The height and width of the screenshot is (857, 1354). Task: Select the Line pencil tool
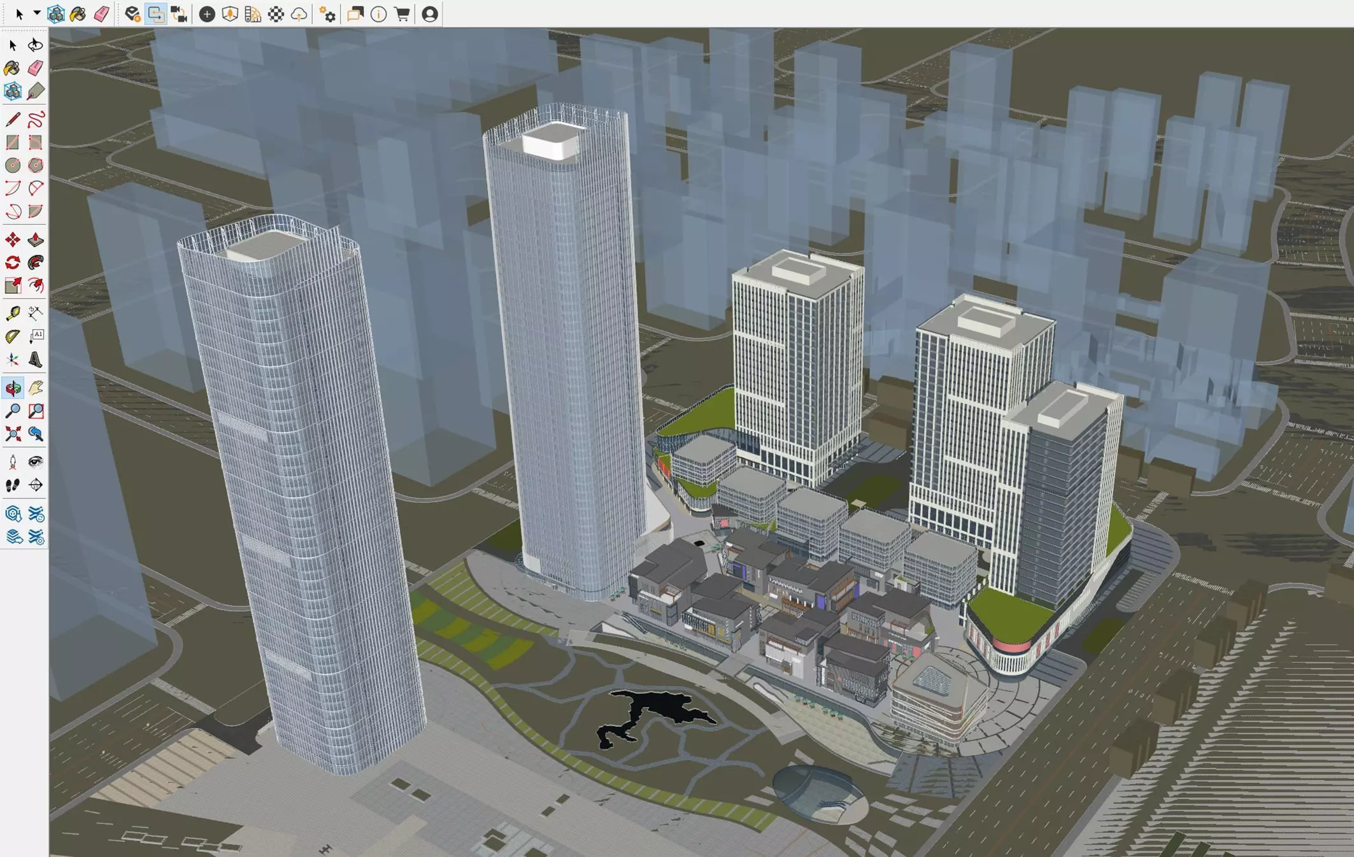coord(13,119)
